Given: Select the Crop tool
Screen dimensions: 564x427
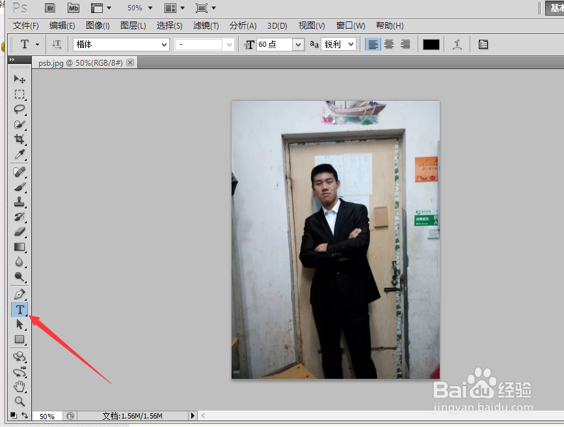Looking at the screenshot, I should [20, 139].
